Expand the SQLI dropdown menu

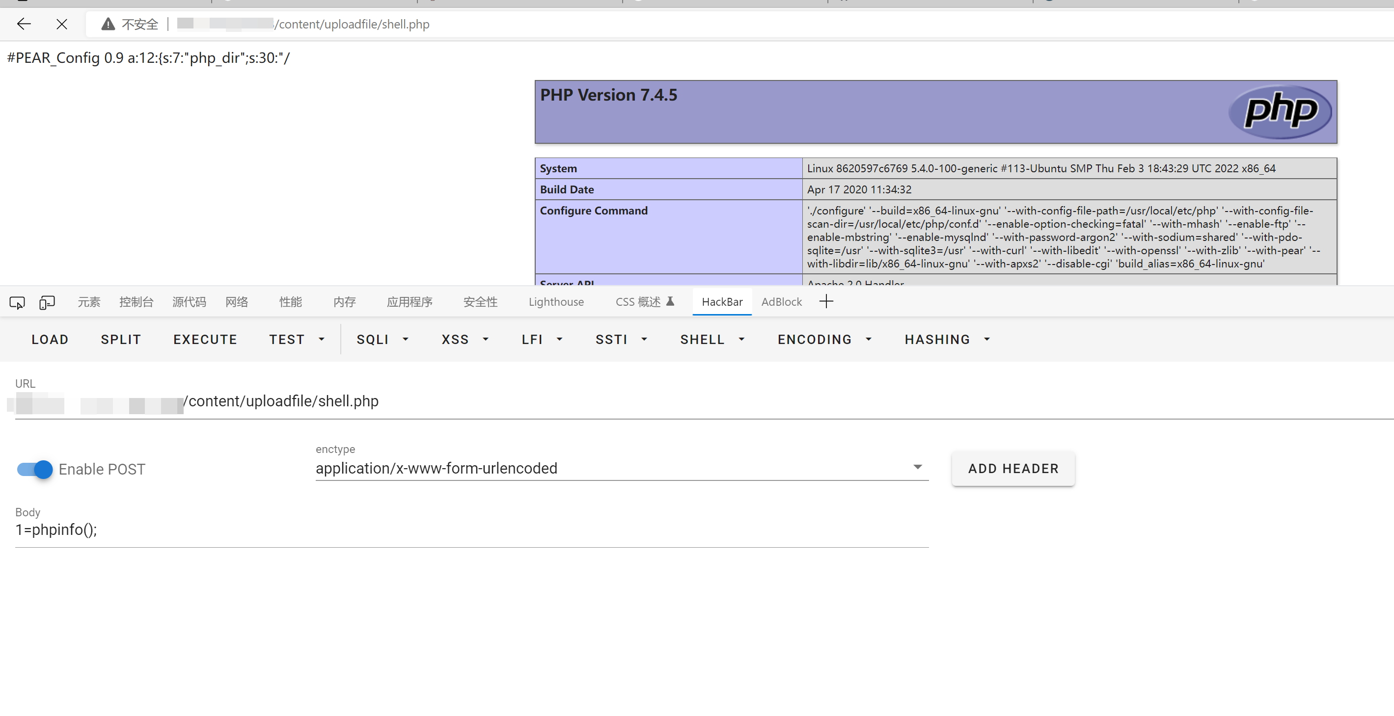[x=382, y=339]
